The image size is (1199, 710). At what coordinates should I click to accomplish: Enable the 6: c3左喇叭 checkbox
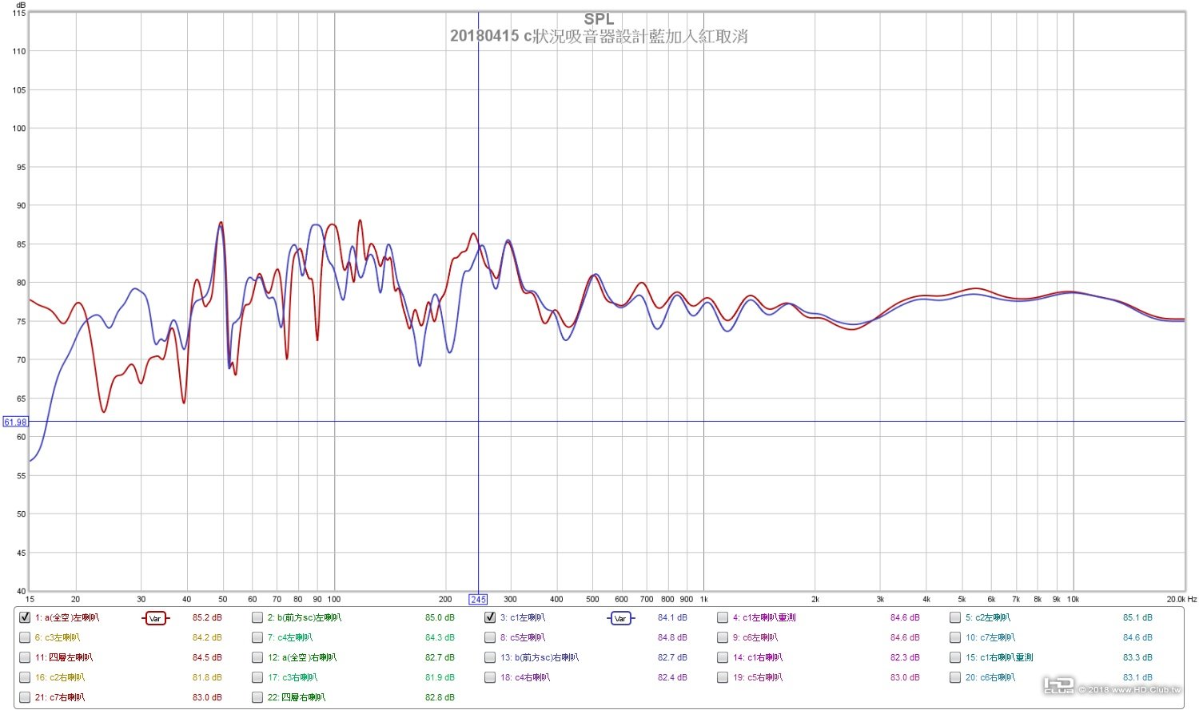coord(25,637)
